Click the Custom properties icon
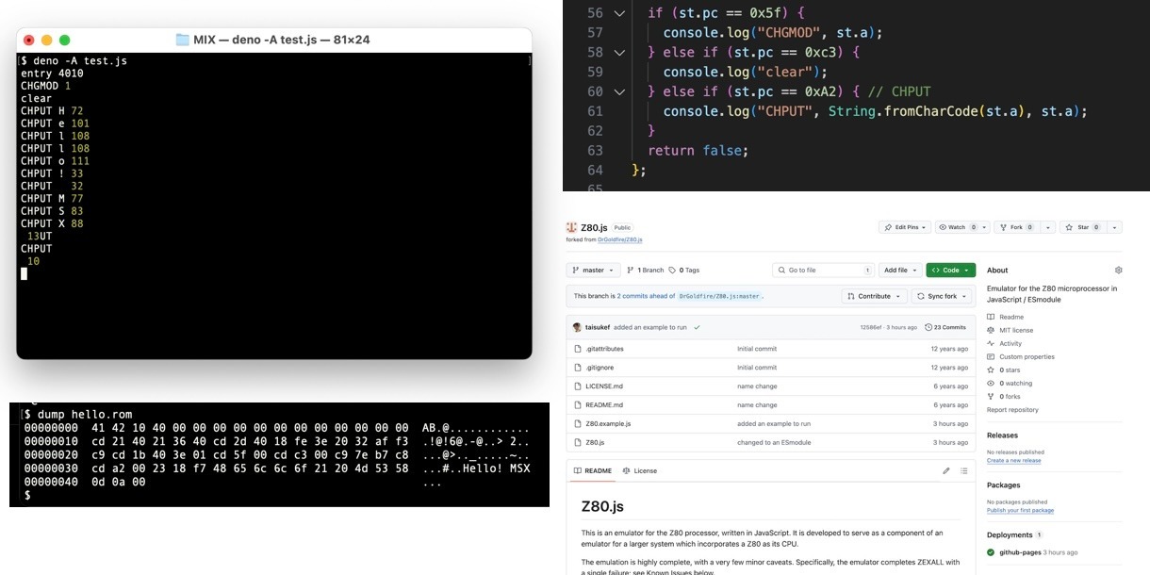1150x575 pixels. click(991, 356)
